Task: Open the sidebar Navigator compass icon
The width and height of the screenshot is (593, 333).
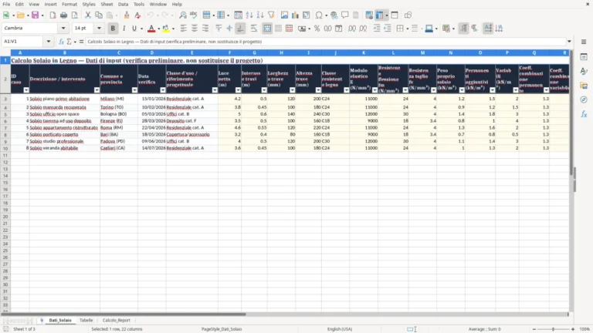Action: click(584, 99)
